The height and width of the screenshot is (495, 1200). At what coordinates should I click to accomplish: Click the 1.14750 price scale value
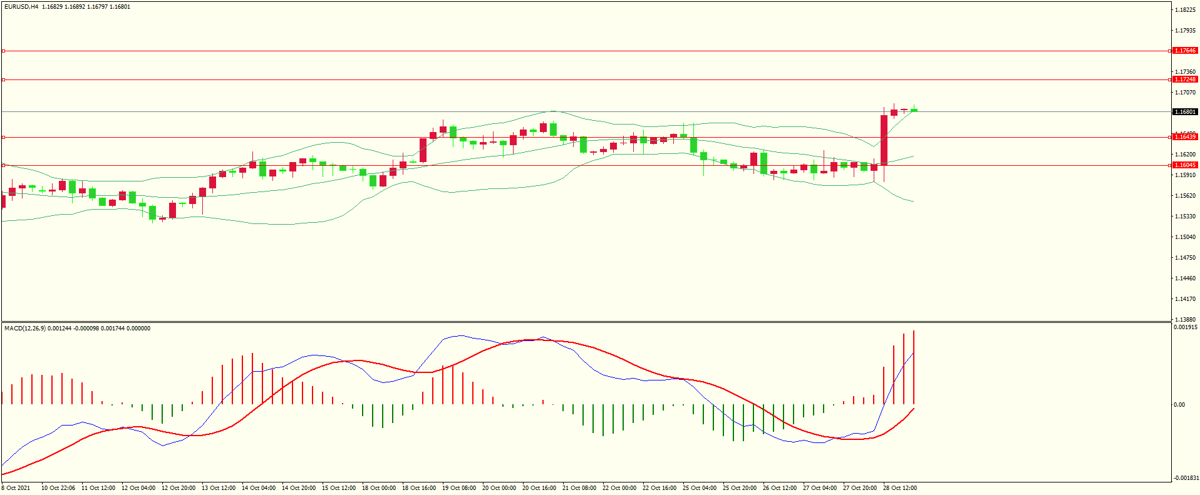[1186, 258]
